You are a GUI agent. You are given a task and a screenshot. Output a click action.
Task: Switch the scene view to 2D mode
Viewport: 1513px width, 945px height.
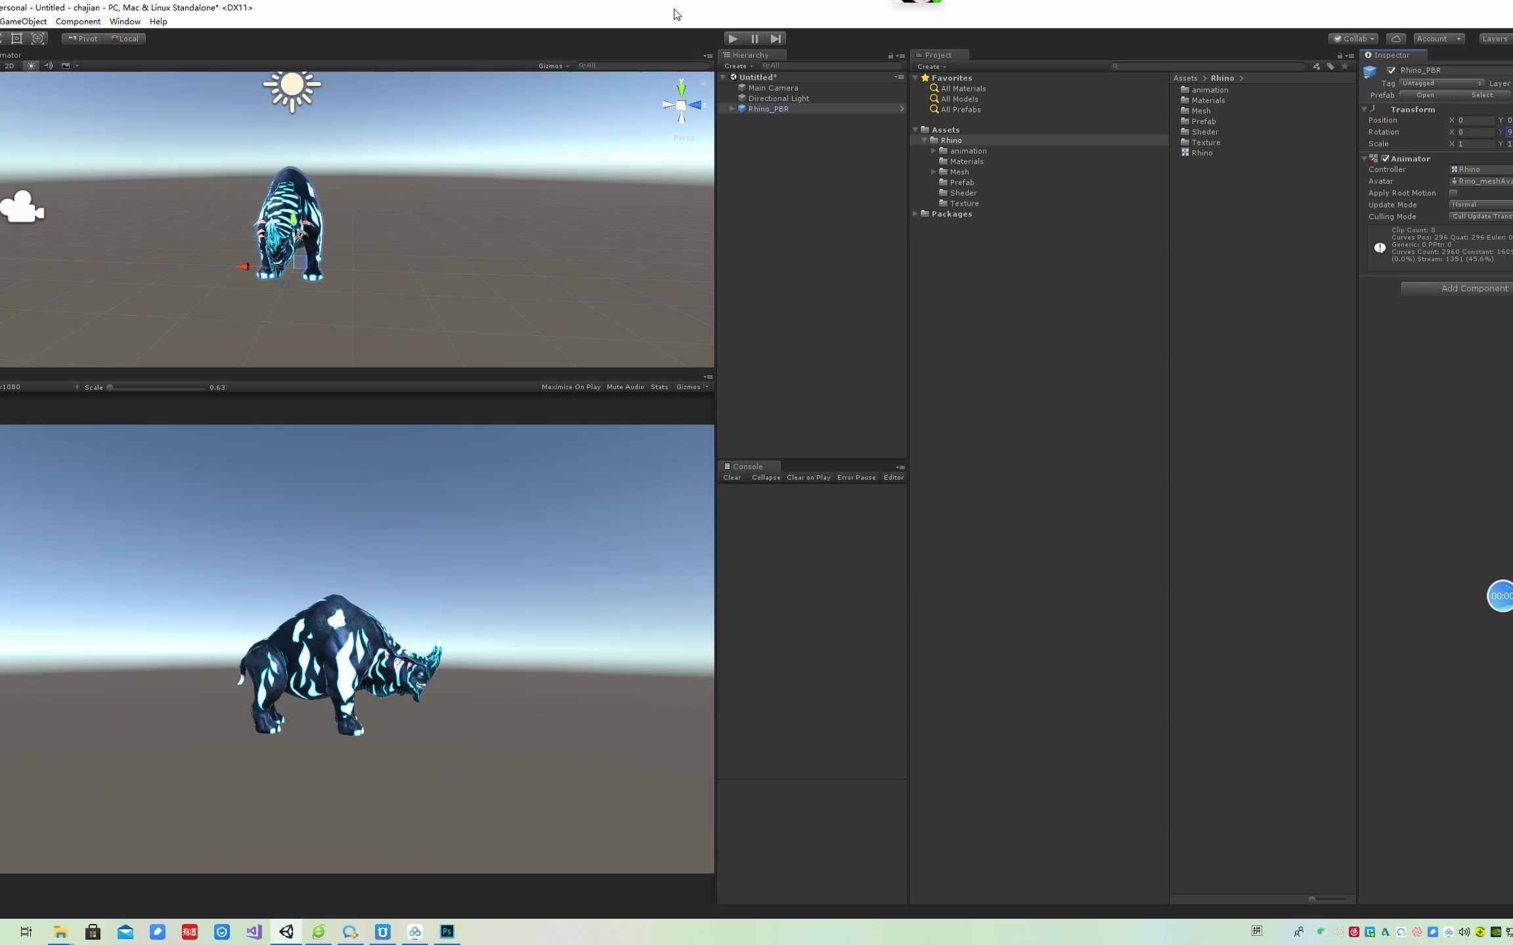[9, 66]
